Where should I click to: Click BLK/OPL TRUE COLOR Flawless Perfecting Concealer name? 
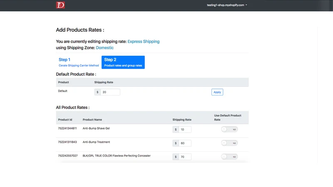pyautogui.click(x=117, y=155)
